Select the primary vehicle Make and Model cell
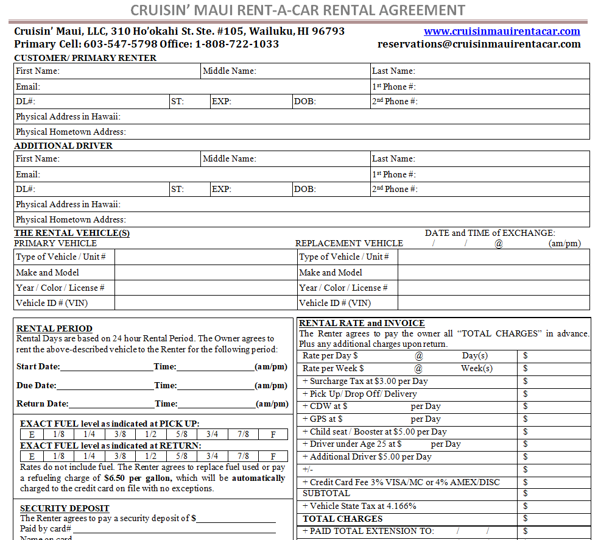Viewport: 598px width, 540px height. pyautogui.click(x=205, y=272)
